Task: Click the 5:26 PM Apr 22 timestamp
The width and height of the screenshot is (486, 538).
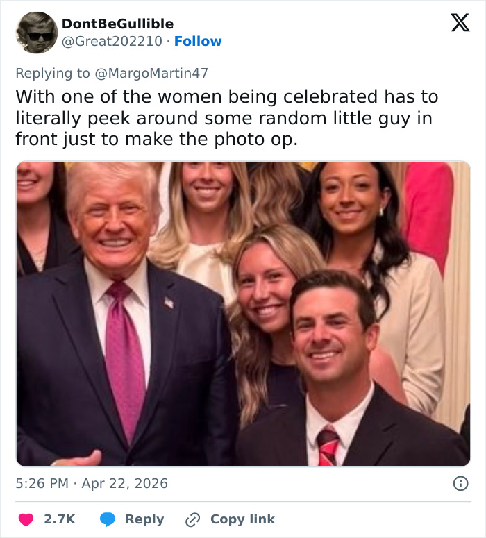Action: [92, 483]
